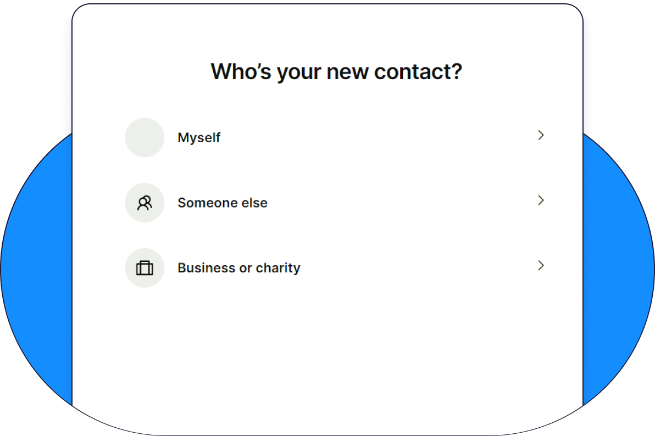Click the "Who's your new contact?" heading
655x436 pixels.
[x=336, y=72]
